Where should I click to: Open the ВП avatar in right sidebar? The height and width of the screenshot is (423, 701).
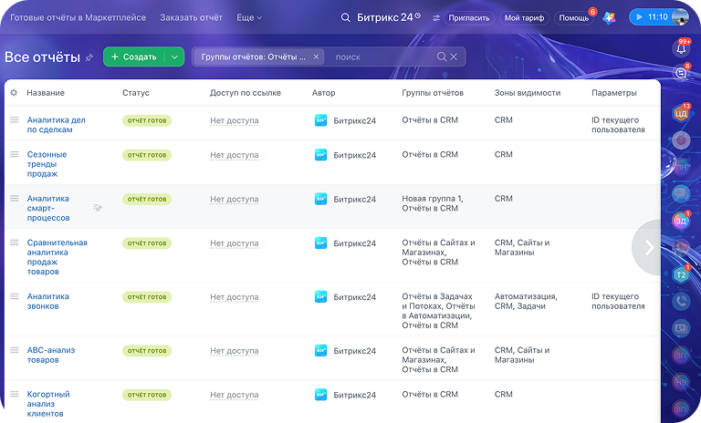pos(681,408)
